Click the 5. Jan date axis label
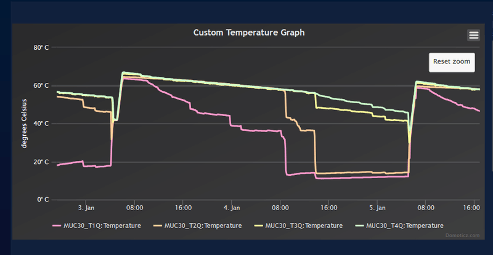 [378, 208]
